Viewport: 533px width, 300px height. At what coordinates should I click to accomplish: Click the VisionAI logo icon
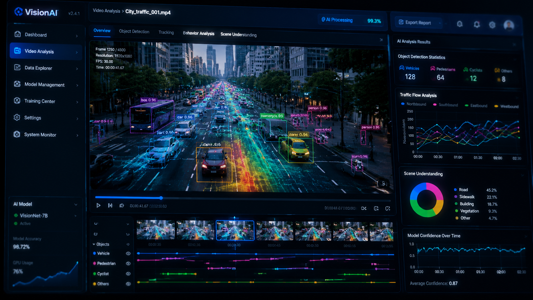pos(18,12)
